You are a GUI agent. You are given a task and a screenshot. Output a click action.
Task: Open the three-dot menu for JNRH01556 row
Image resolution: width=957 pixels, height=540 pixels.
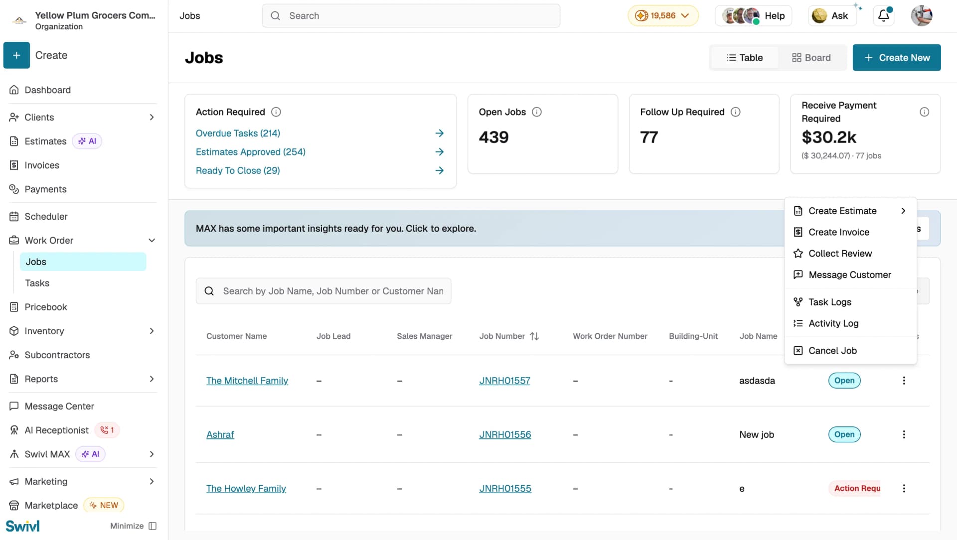(x=904, y=434)
